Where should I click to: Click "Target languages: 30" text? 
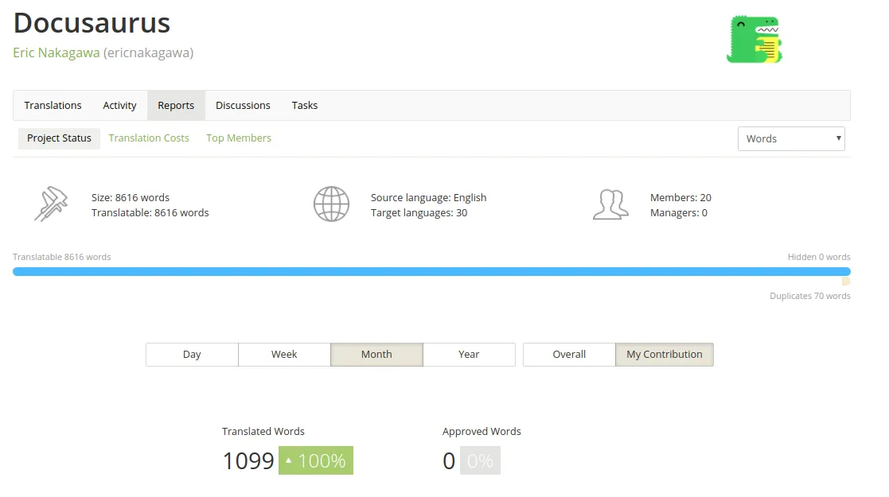click(419, 213)
